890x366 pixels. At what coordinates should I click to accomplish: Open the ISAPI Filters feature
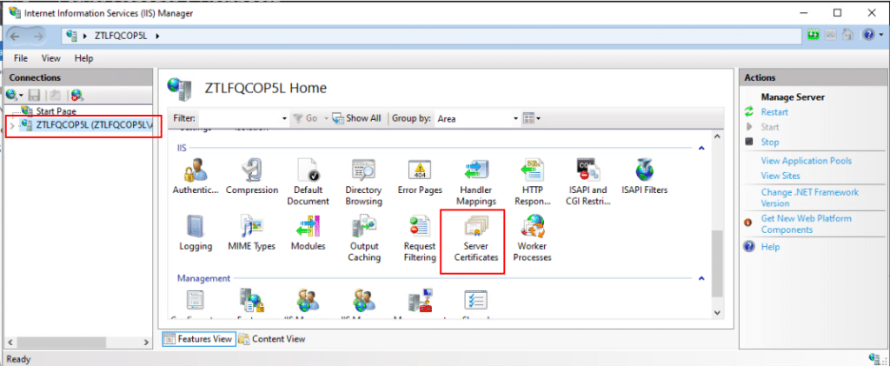coord(644,176)
